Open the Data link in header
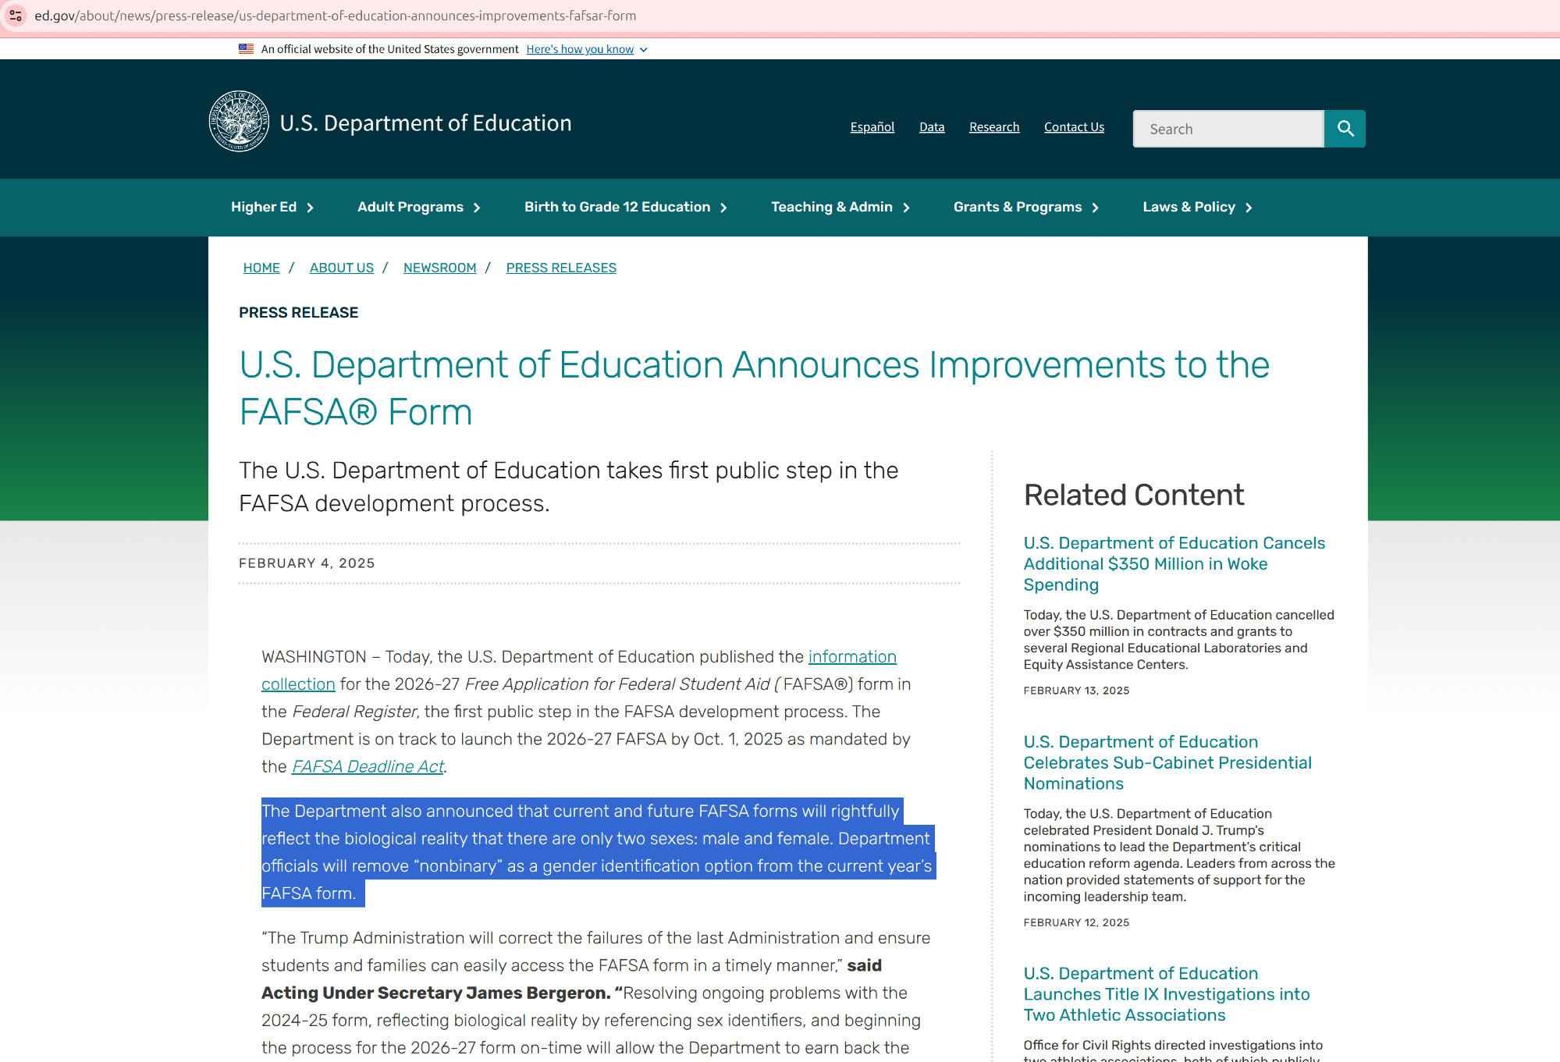 (932, 127)
